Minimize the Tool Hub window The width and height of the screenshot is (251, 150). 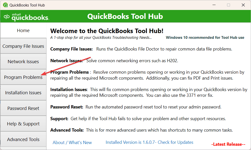click(x=214, y=5)
